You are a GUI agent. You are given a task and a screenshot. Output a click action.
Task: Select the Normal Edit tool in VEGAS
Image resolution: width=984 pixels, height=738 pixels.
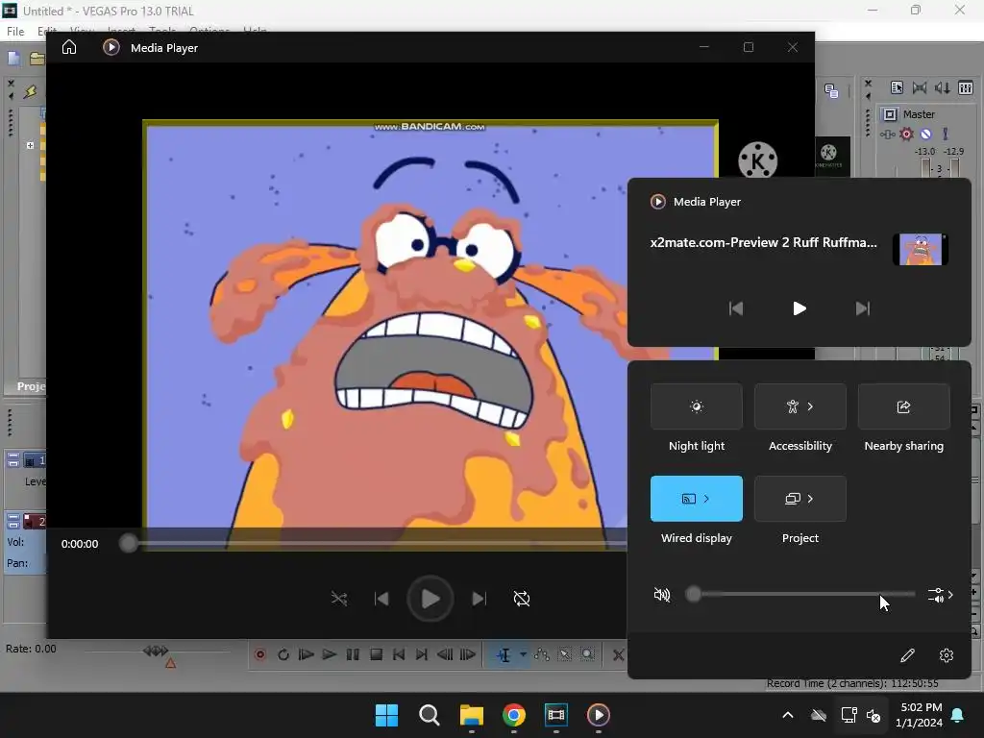[x=504, y=654]
